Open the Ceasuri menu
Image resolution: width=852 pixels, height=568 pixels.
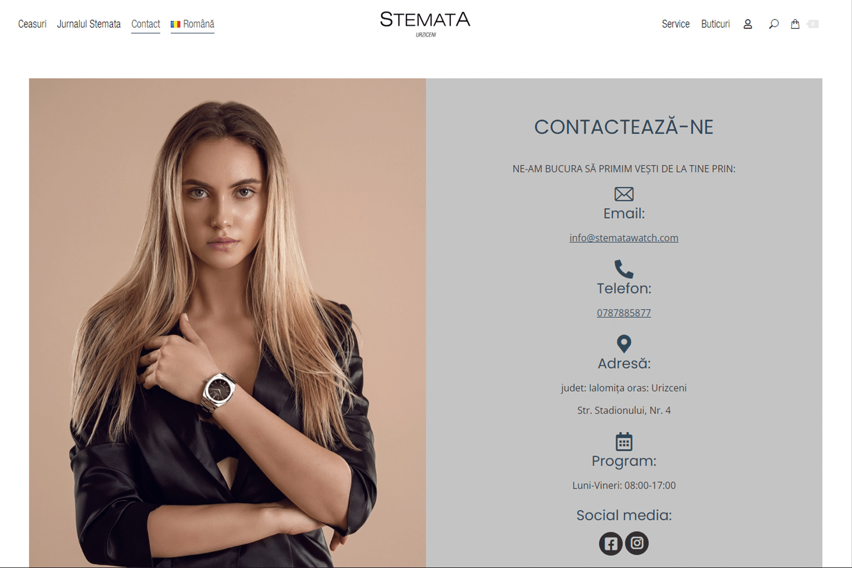(x=32, y=24)
